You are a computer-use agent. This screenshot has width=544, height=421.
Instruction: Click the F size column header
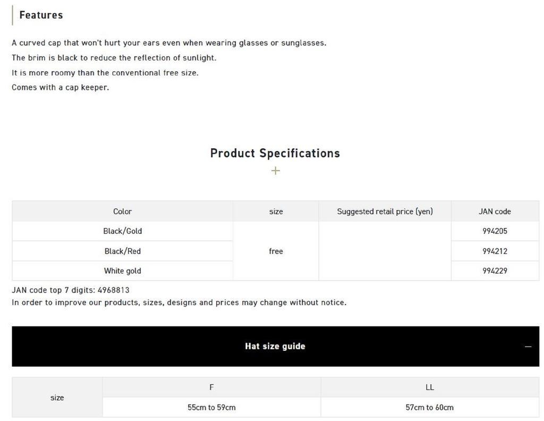[211, 388]
